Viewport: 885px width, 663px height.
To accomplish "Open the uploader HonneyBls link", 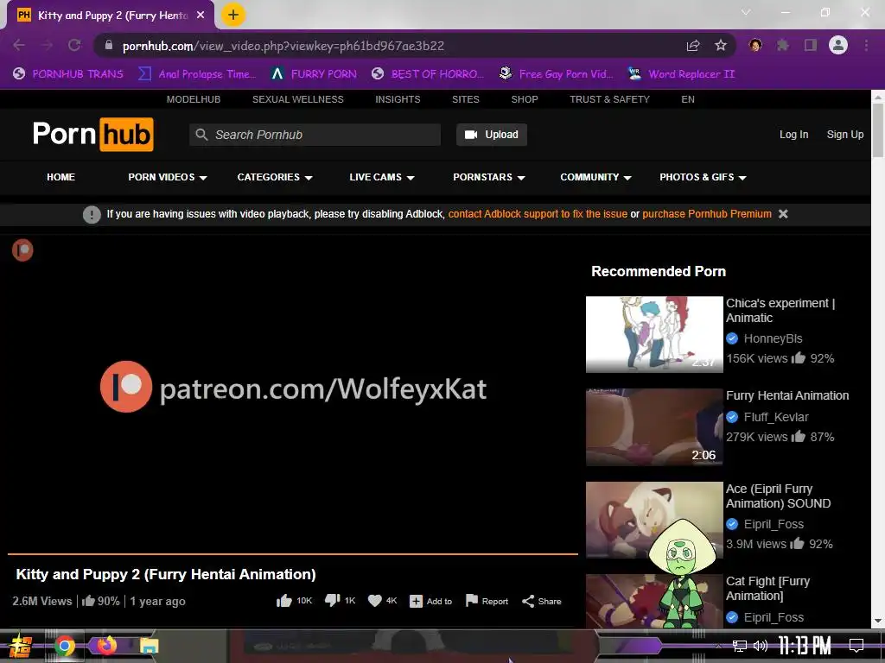I will coord(773,338).
